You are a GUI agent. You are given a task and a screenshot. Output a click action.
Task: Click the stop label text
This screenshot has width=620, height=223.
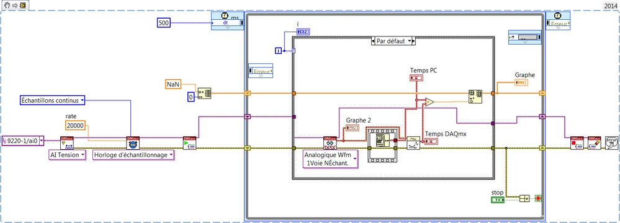coord(497,193)
